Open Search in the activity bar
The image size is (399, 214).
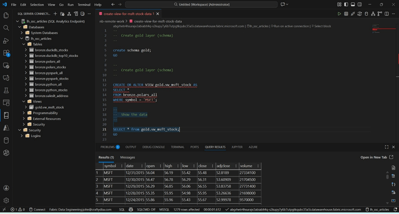point(6,28)
